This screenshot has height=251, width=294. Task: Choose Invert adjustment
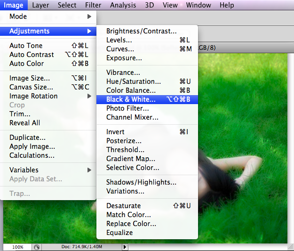(147, 132)
